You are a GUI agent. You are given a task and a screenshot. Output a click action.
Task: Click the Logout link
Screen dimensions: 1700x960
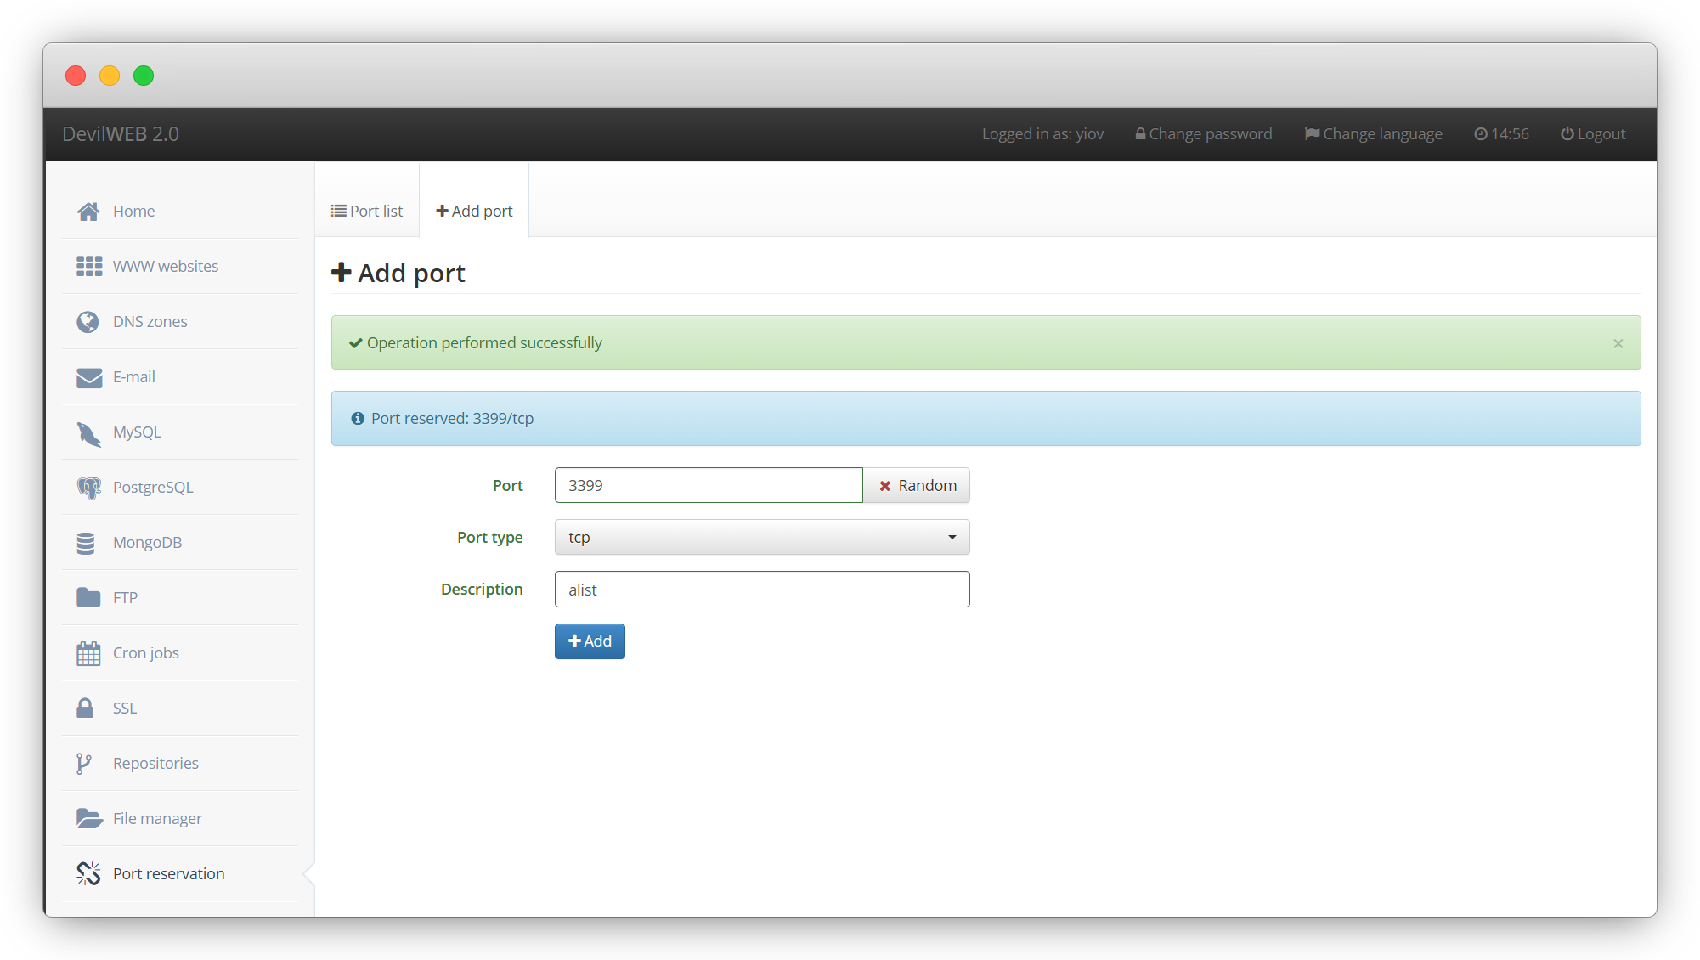tap(1593, 134)
